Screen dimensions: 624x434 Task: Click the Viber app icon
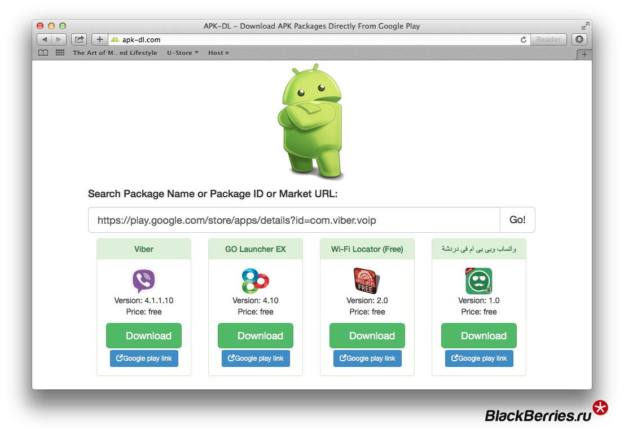144,281
